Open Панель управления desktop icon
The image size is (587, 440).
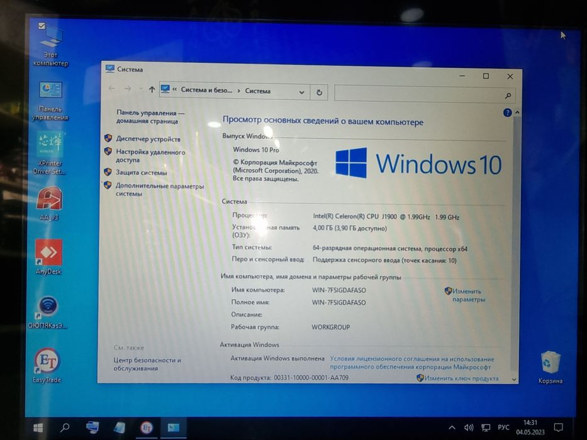pos(50,101)
